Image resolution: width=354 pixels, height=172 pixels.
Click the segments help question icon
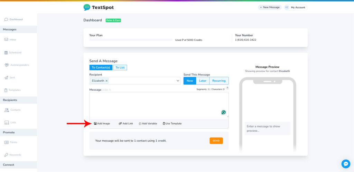tap(227, 88)
